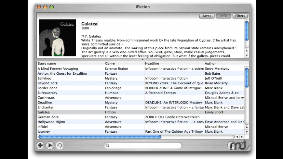
Task: Click the description pane scroll down arrow
Action: 247,55
